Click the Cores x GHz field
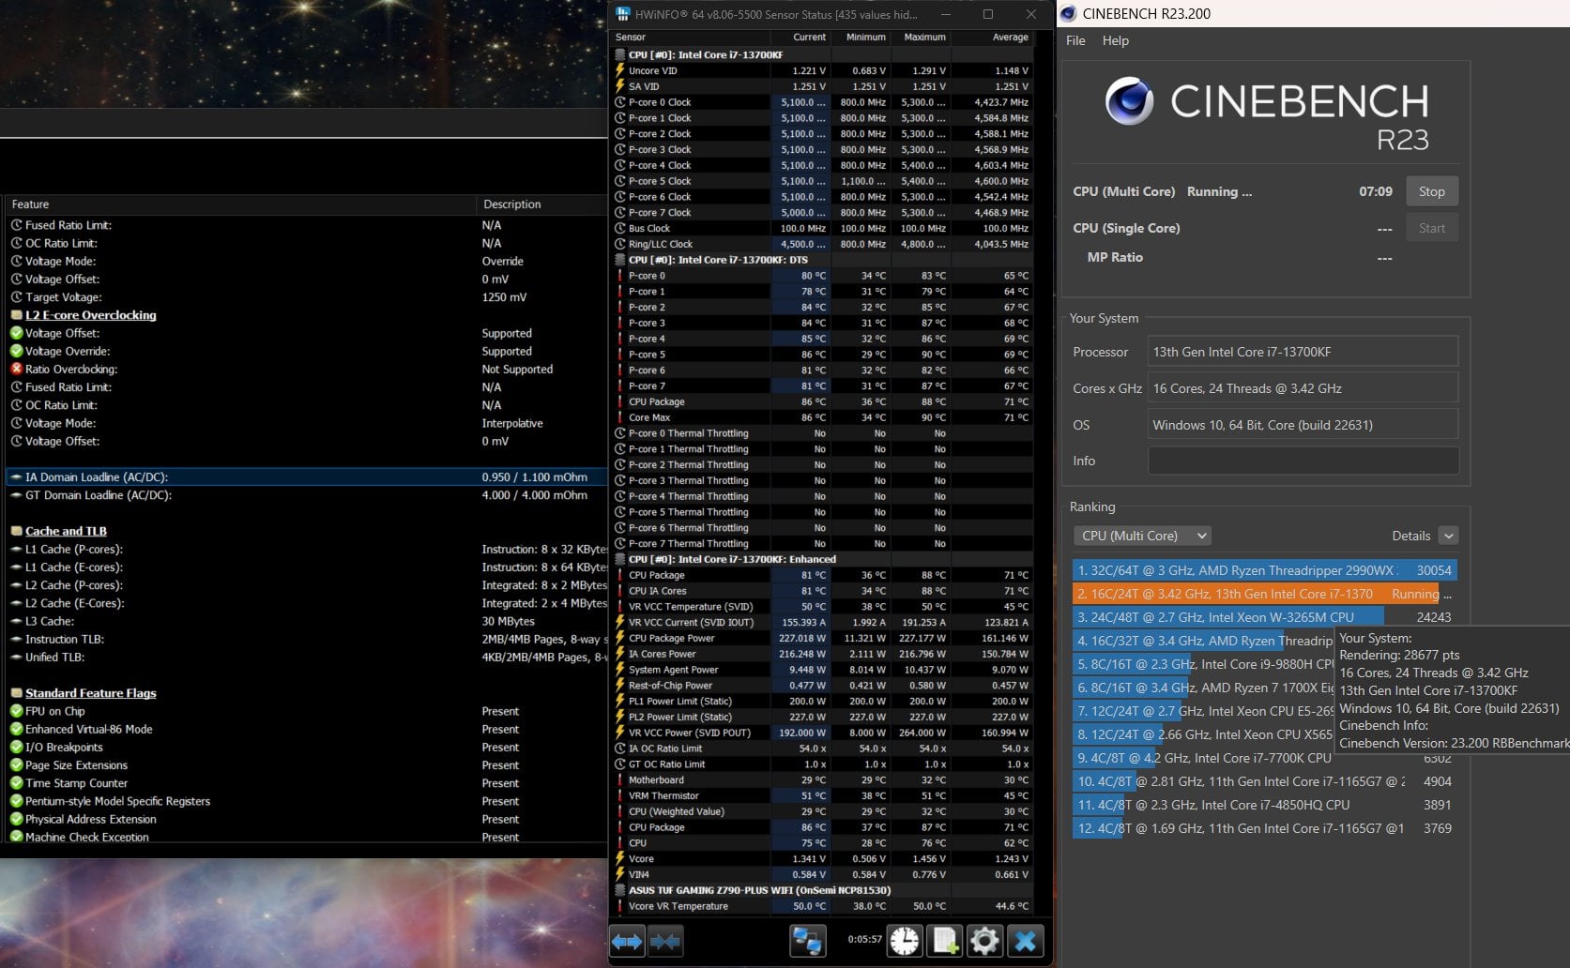Screen dimensions: 1570x968 coord(1303,388)
